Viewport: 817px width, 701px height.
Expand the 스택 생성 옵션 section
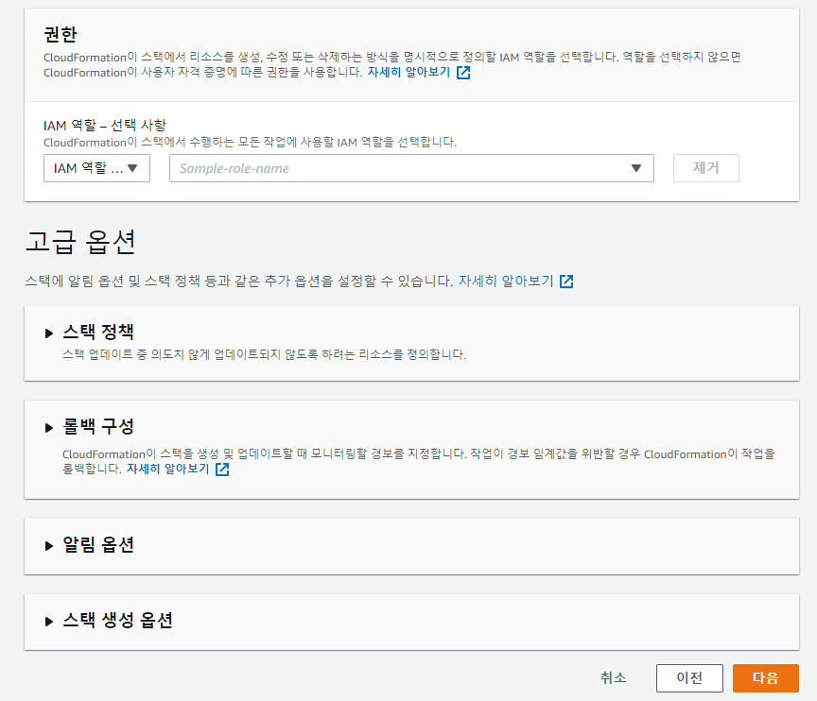coord(49,622)
